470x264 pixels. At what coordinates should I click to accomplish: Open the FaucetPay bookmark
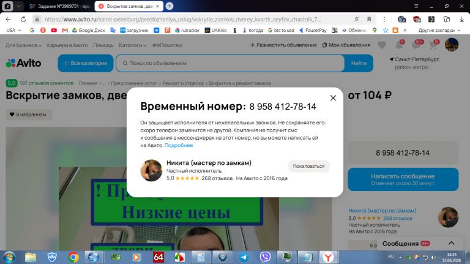[x=313, y=30]
